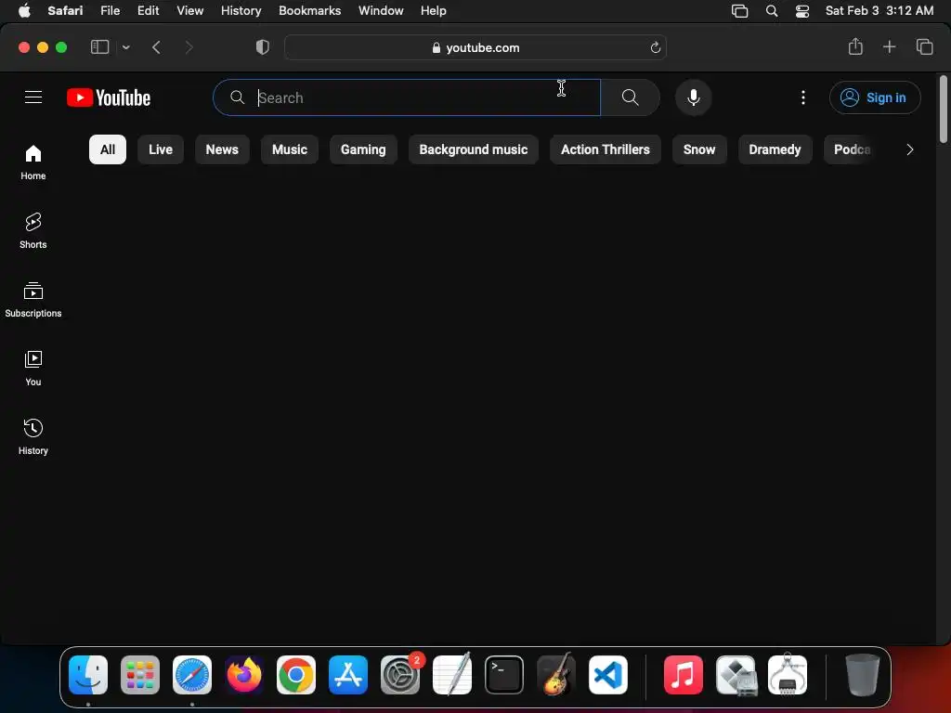Open App Store from the Dock
951x713 pixels.
[x=348, y=675]
